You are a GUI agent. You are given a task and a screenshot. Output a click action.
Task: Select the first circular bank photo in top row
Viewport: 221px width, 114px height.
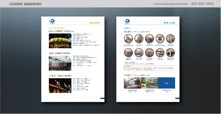pos(128,39)
